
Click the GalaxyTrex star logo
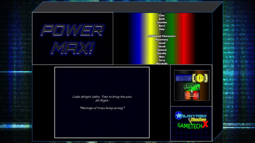tap(190, 116)
